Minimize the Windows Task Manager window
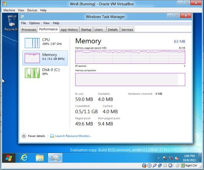The height and width of the screenshot is (170, 204). click(170, 16)
